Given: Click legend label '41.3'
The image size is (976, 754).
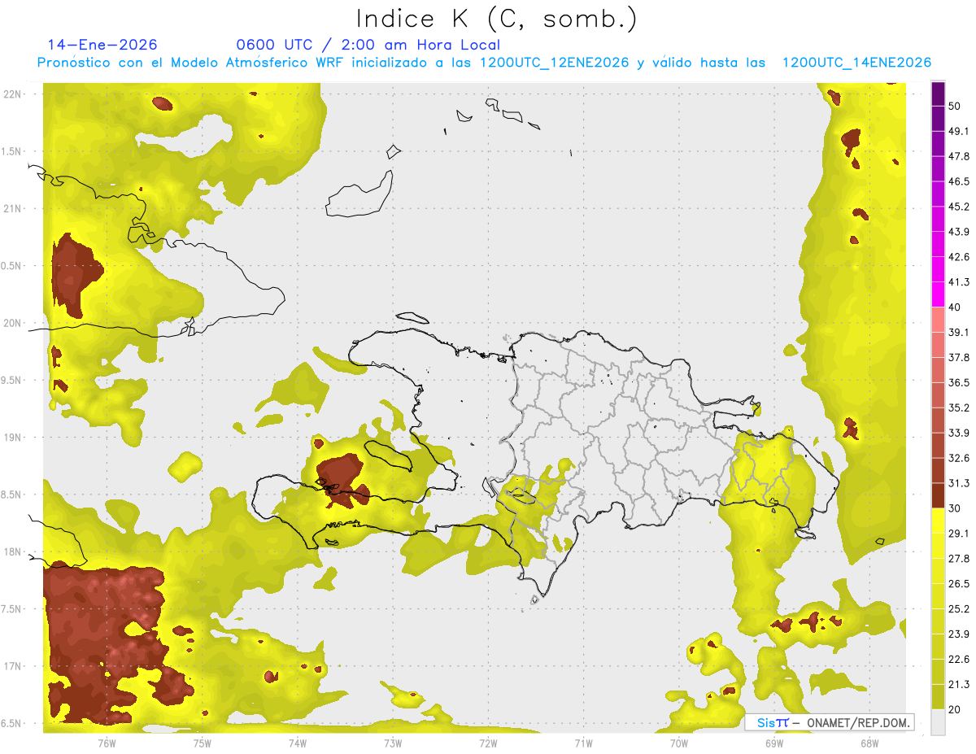Looking at the screenshot, I should 959,282.
